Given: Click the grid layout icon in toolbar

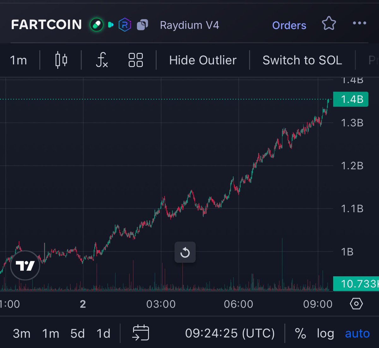Looking at the screenshot, I should pos(135,60).
